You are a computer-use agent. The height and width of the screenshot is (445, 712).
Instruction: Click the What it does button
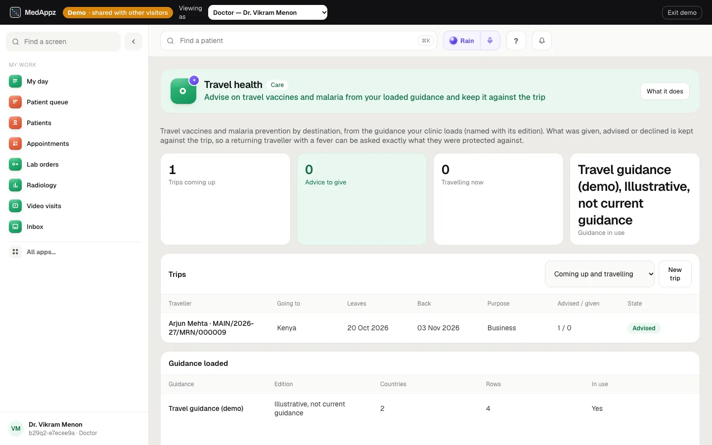pos(665,91)
